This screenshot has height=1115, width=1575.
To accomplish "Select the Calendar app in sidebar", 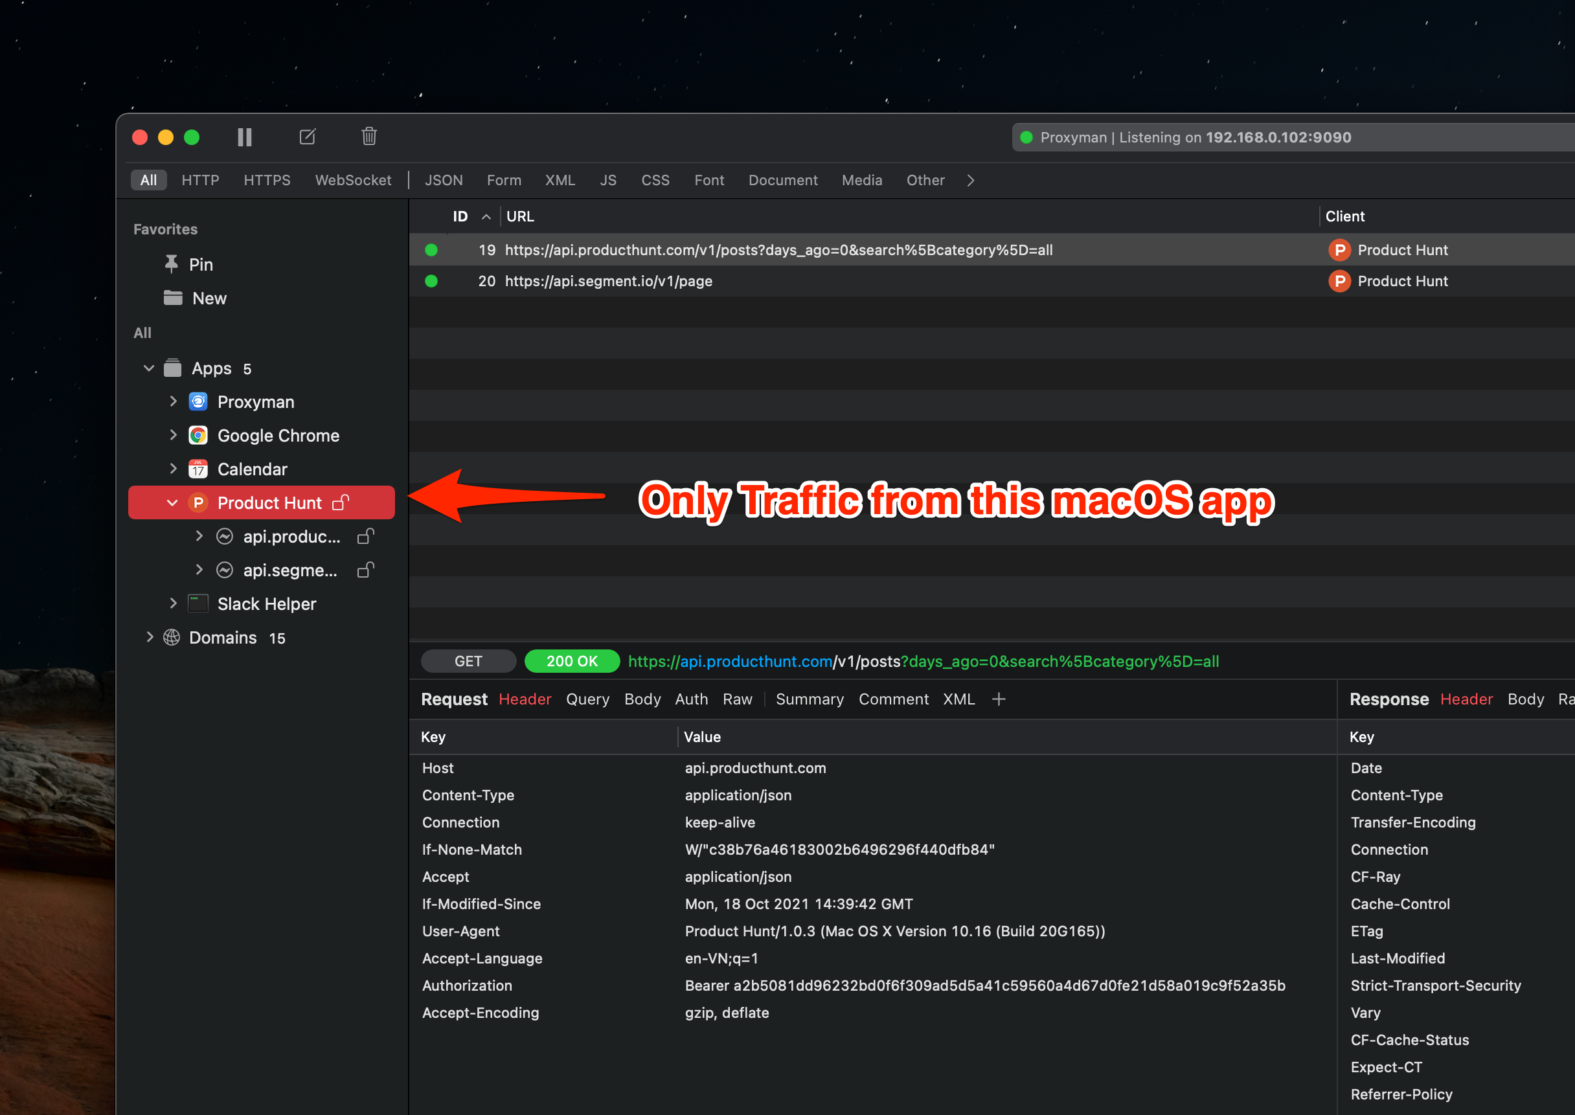I will click(251, 469).
